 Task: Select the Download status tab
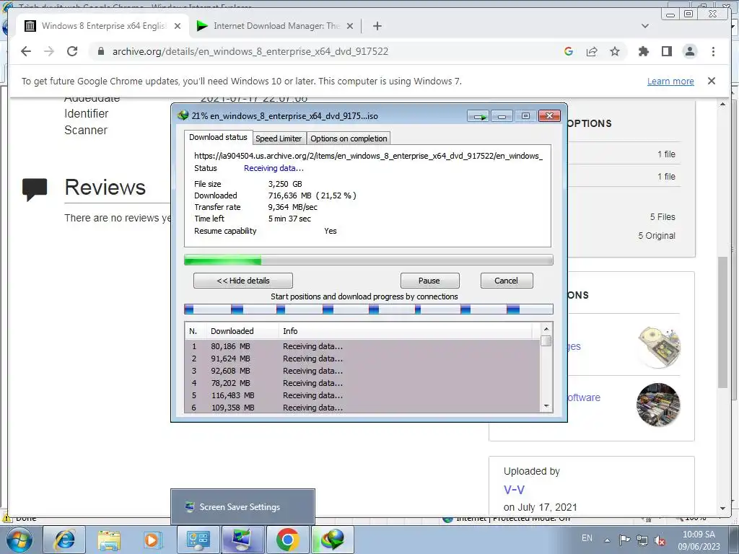coord(218,137)
